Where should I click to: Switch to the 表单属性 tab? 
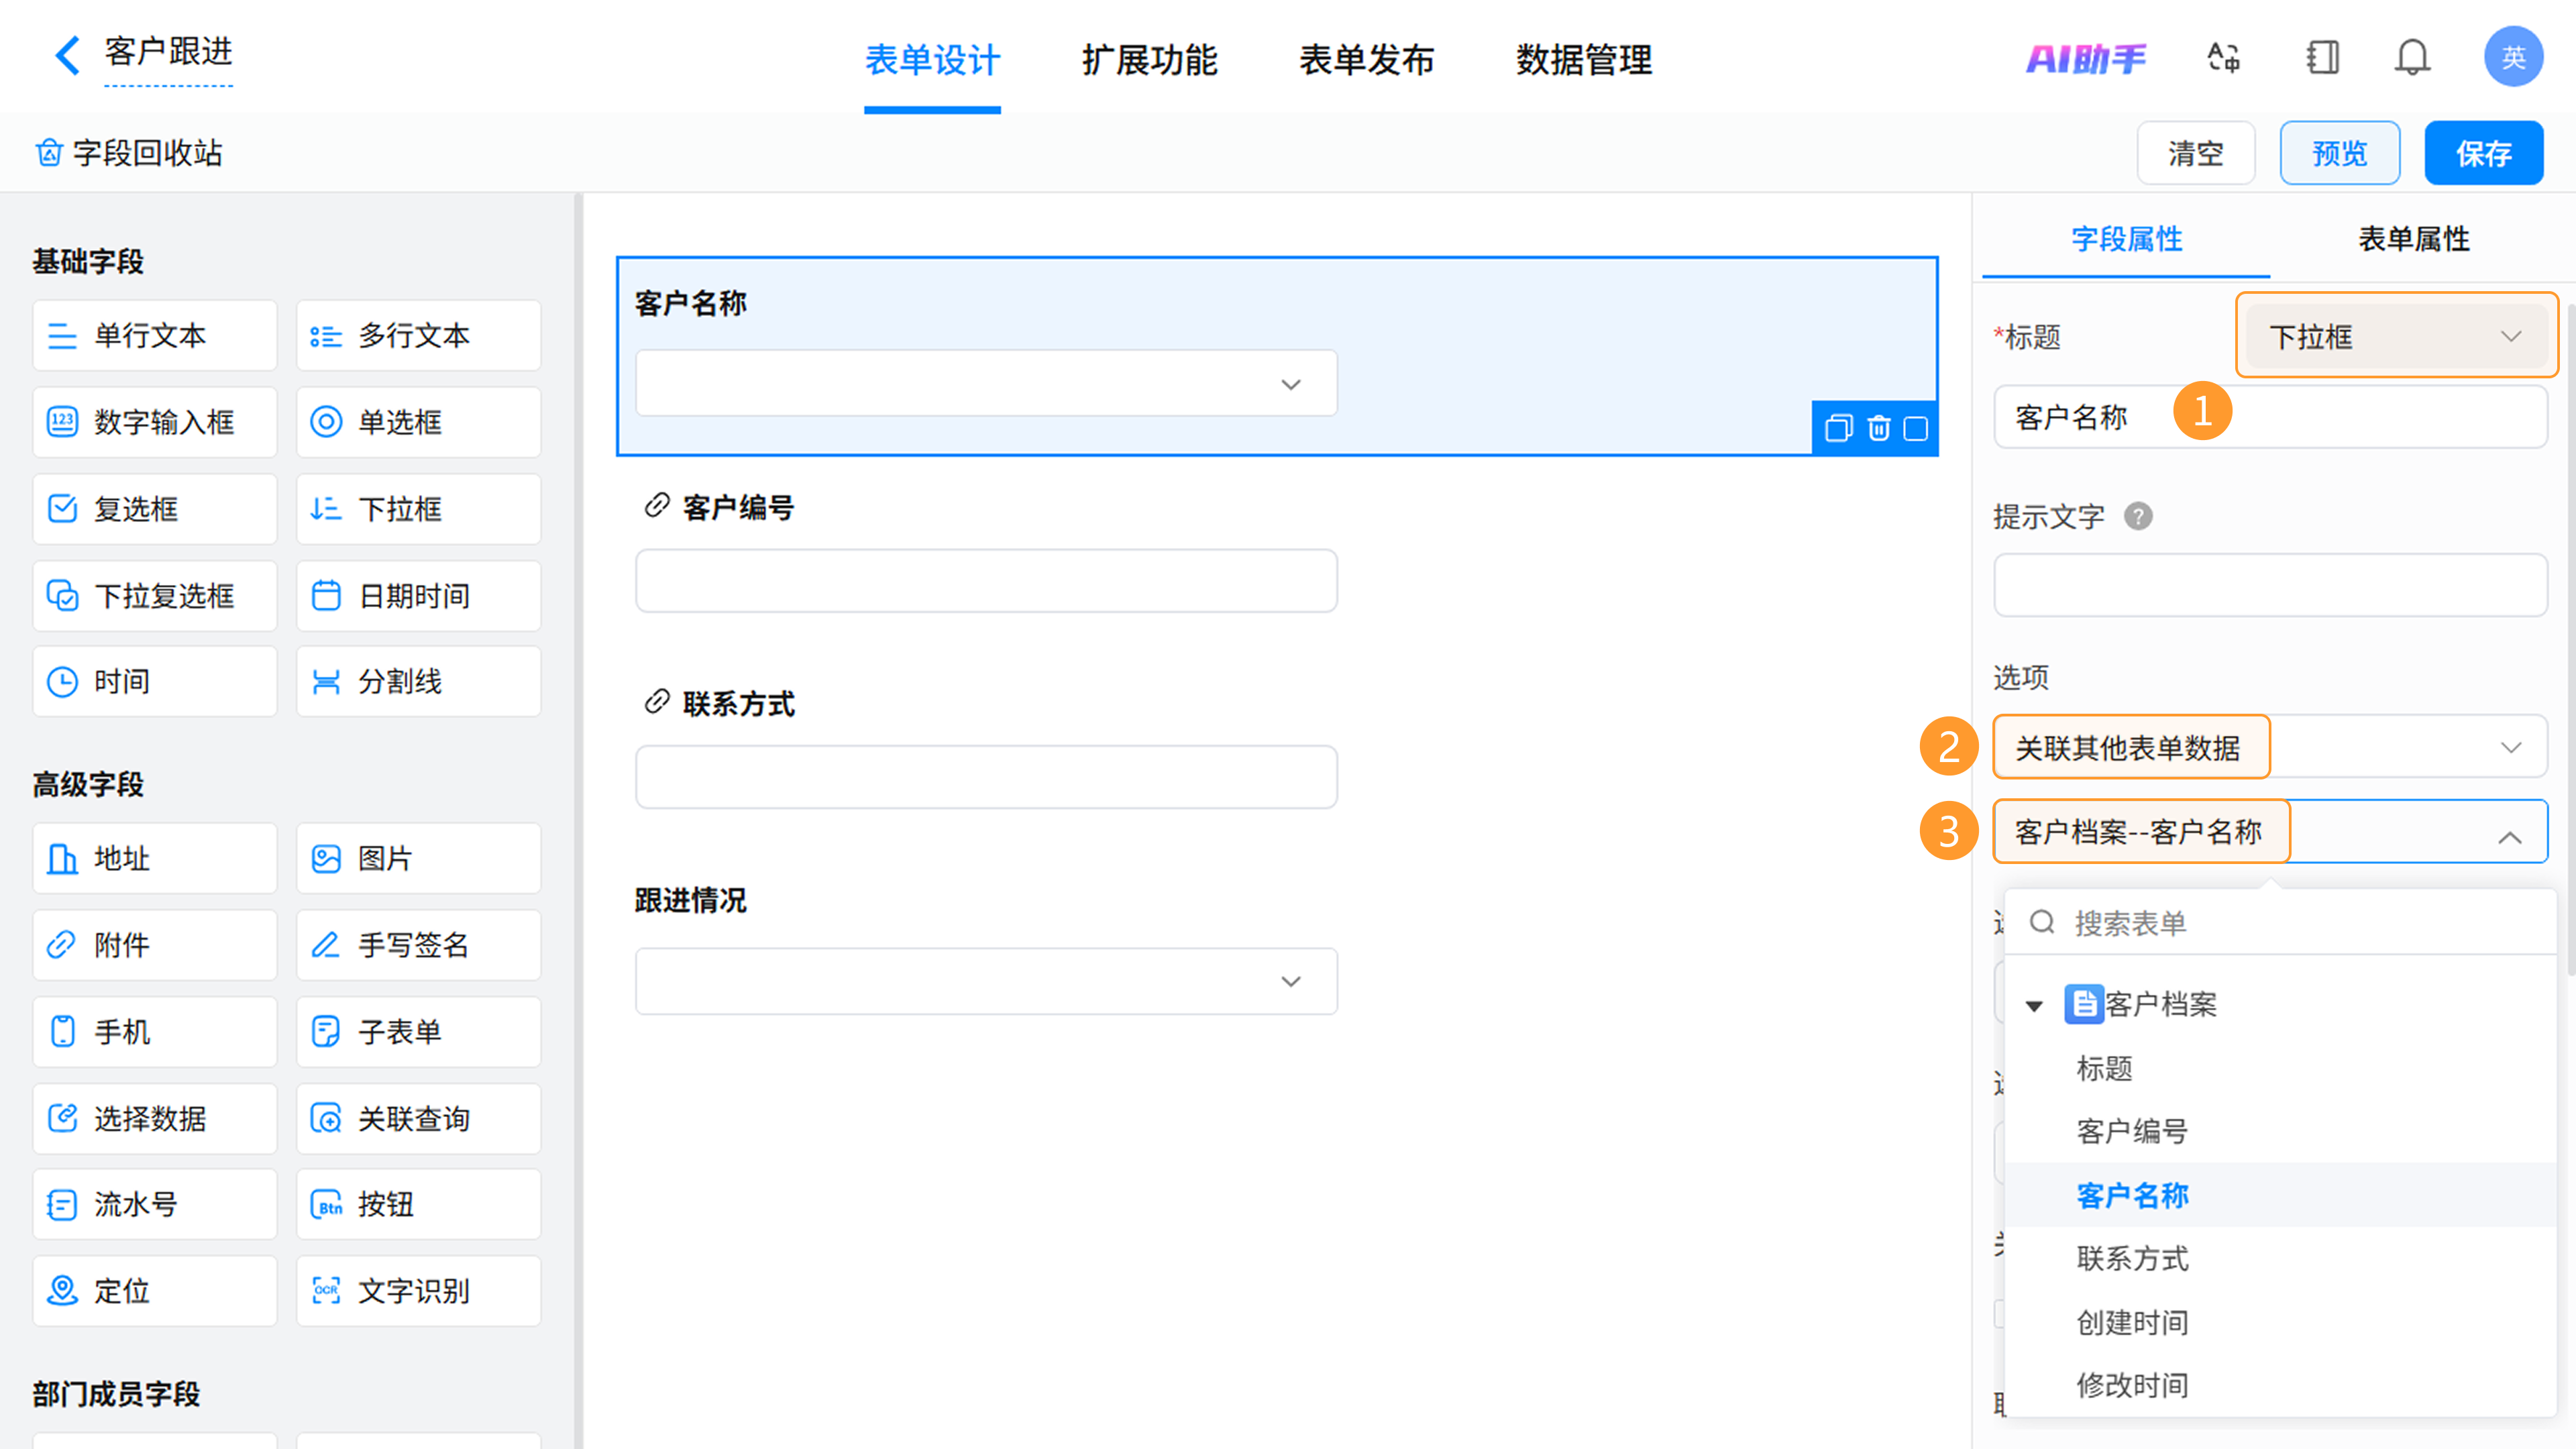coord(2413,239)
